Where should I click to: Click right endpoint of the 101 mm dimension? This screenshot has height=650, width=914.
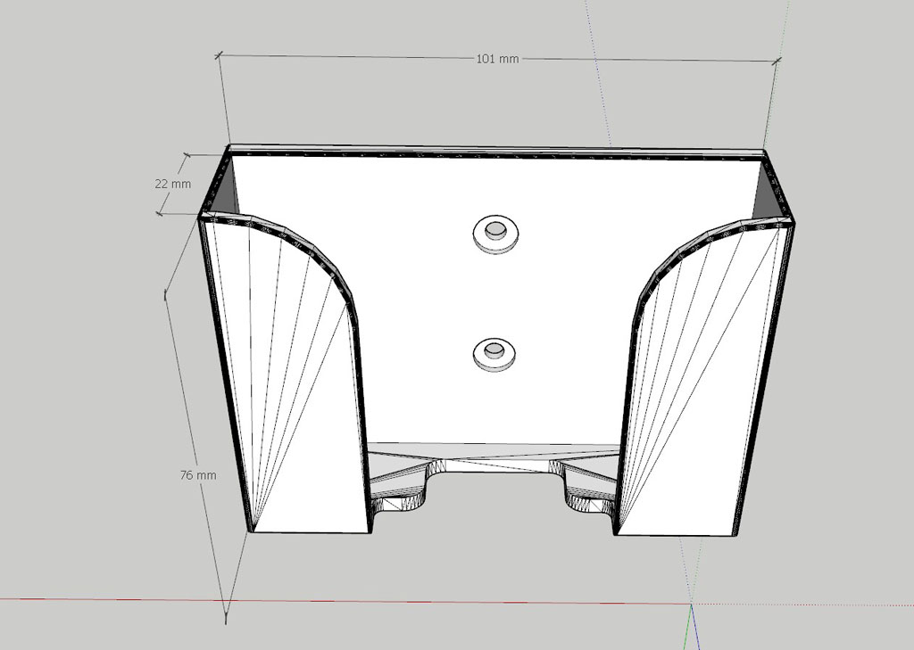[777, 62]
